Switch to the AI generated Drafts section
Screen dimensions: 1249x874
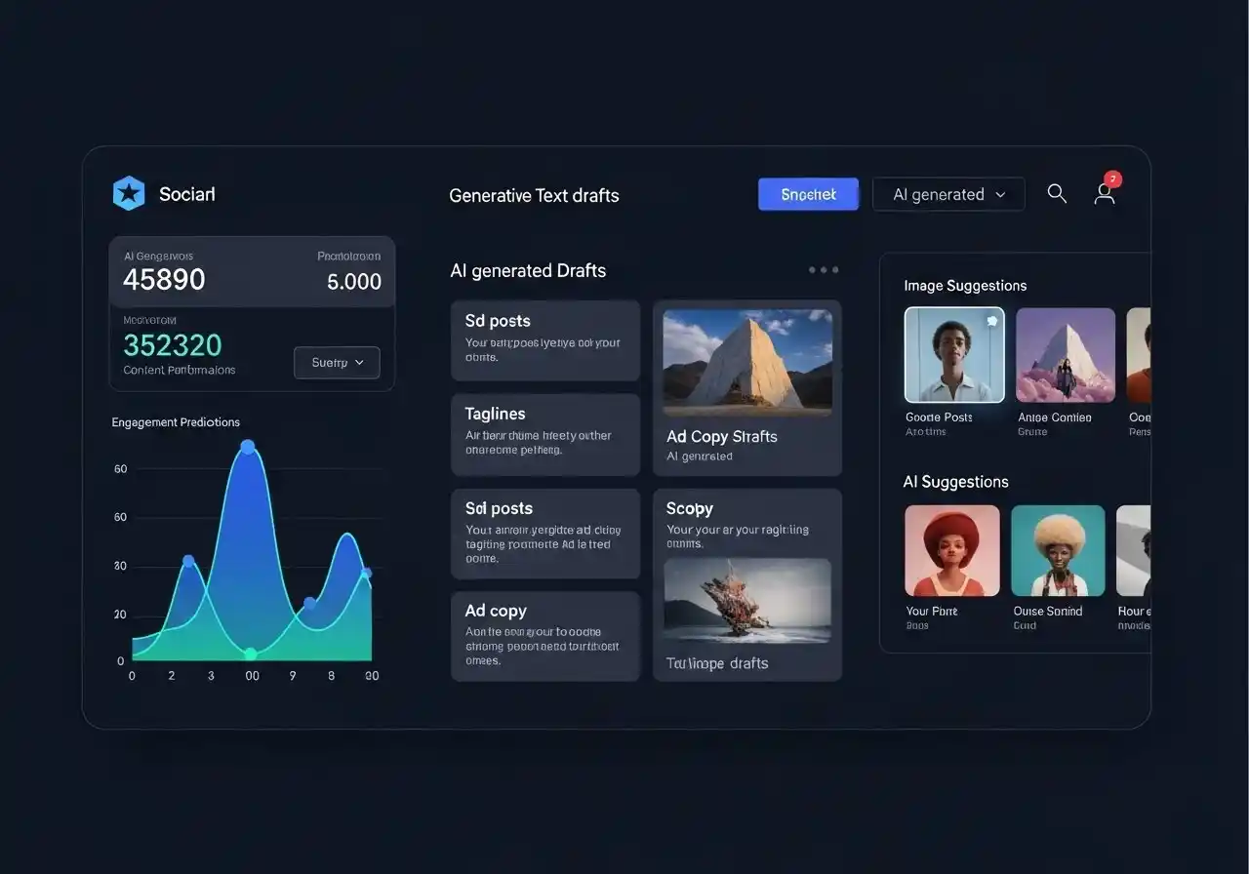pyautogui.click(x=528, y=270)
